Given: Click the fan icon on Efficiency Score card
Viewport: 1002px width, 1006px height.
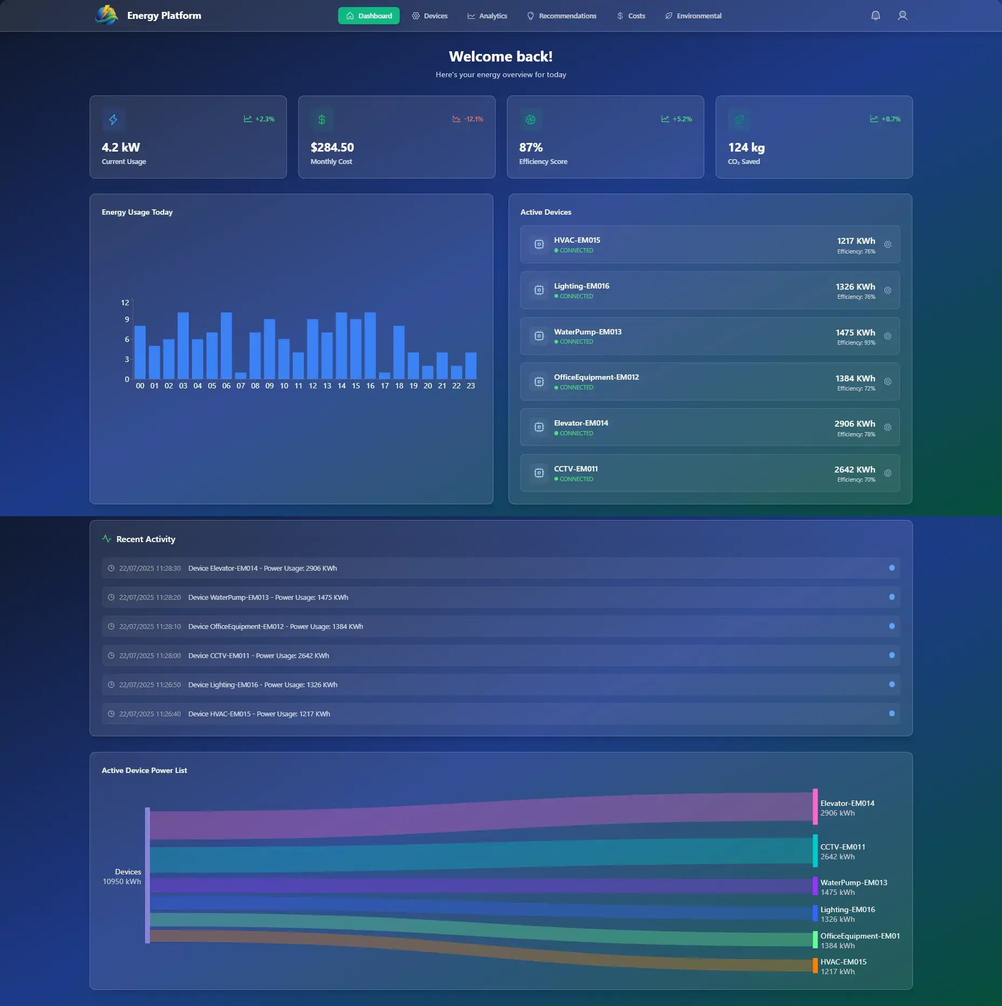Looking at the screenshot, I should coord(531,120).
